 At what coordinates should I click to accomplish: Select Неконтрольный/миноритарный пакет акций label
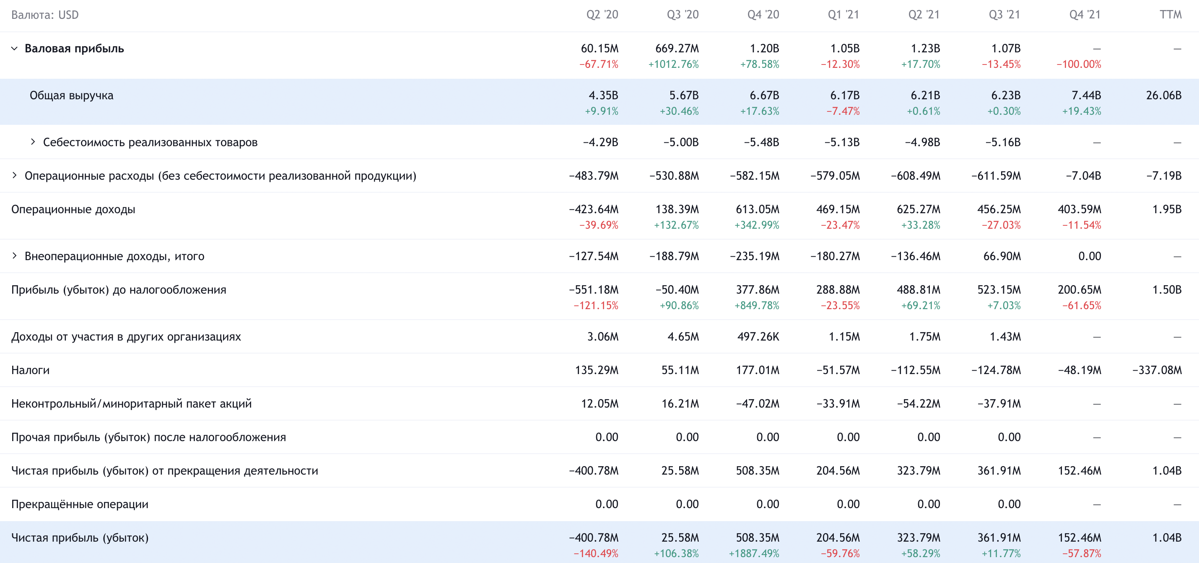(x=131, y=403)
